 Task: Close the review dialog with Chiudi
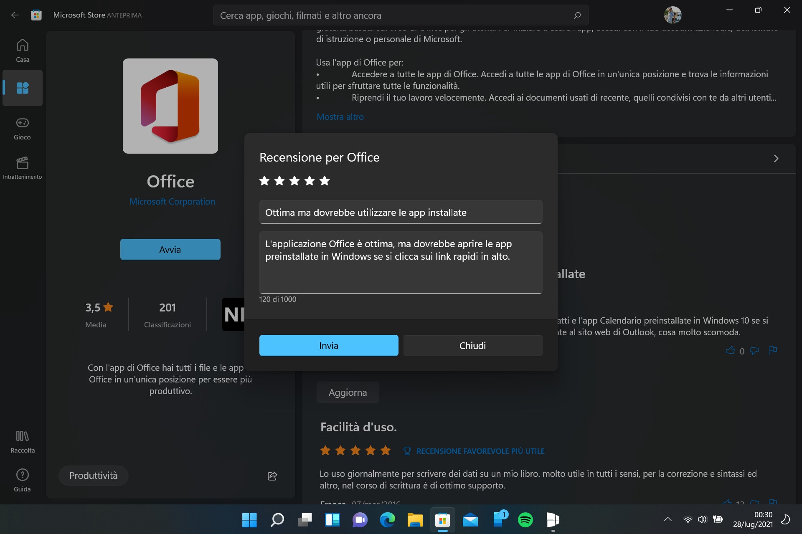[473, 346]
